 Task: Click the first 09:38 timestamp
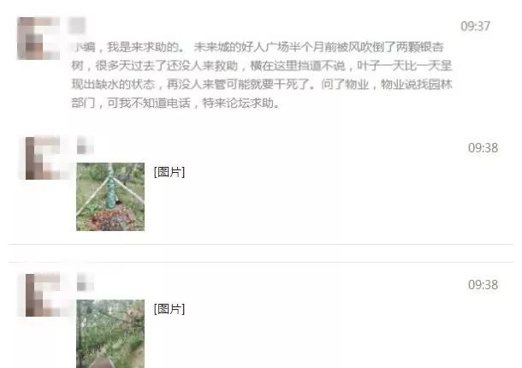click(x=483, y=148)
